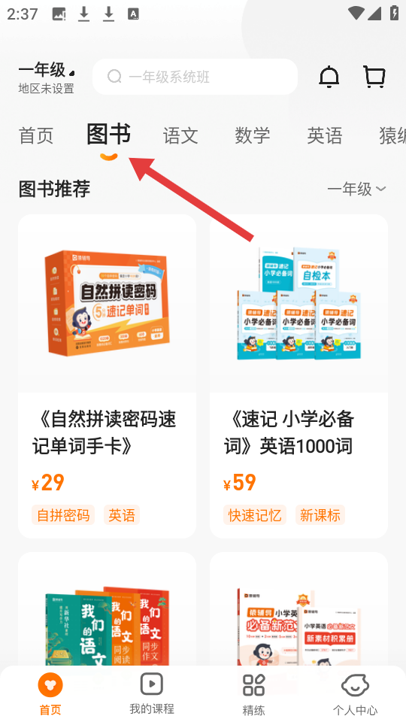Tap the 自拼密码 tag

point(63,515)
